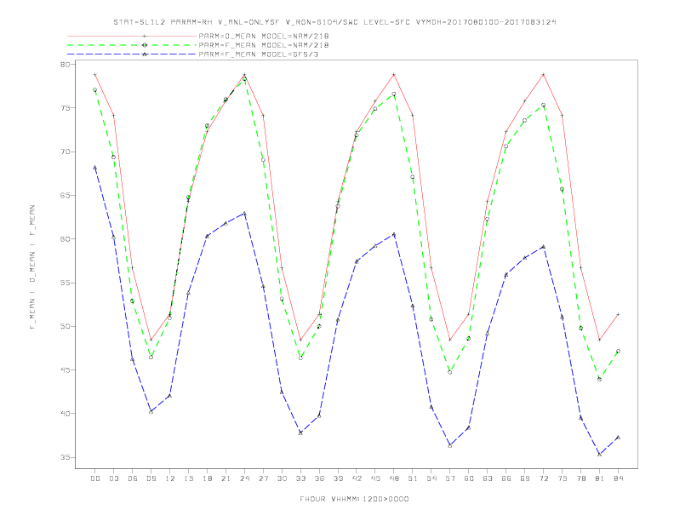Click the vertical y-axis label F_MEAN | O_MEAN | F_MEAN
The height and width of the screenshot is (521, 674).
click(x=32, y=267)
